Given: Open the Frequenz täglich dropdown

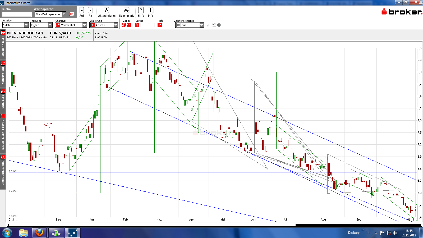Looking at the screenshot, I should pyautogui.click(x=50, y=25).
